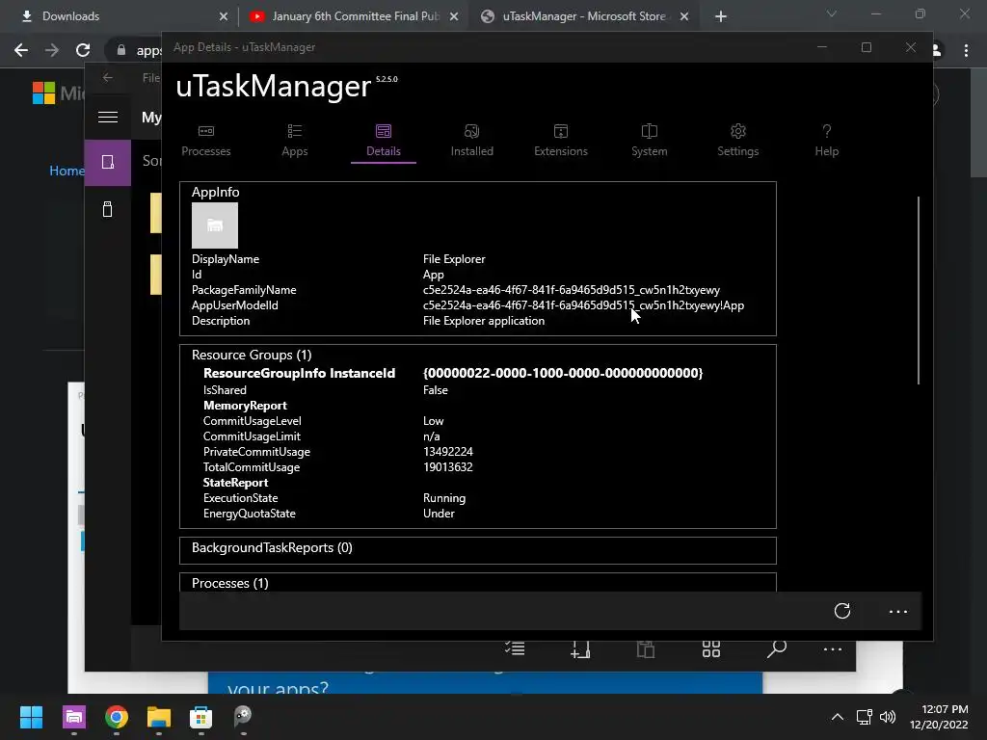Select the USB drive icon in Files sidebar
This screenshot has width=987, height=740.
[108, 209]
